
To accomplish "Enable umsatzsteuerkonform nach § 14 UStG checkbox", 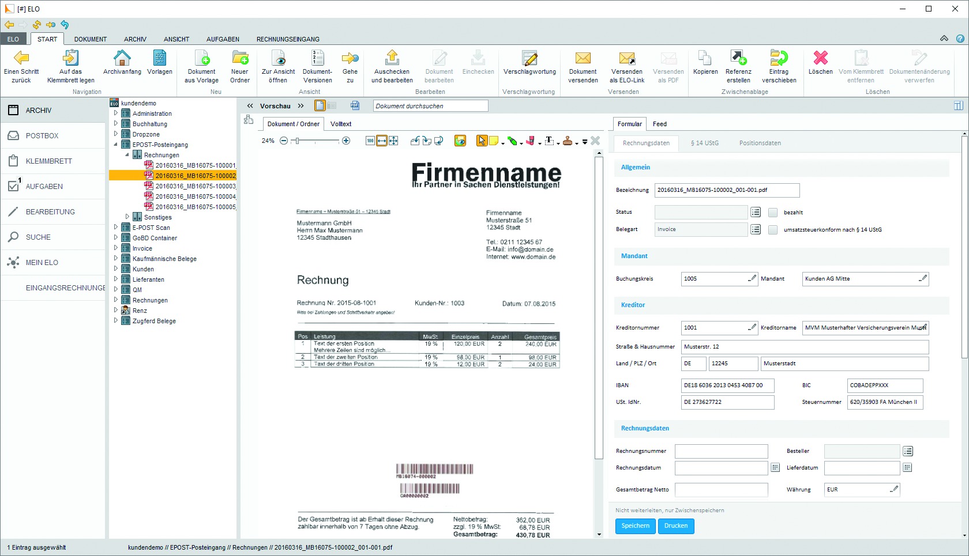I will click(773, 230).
